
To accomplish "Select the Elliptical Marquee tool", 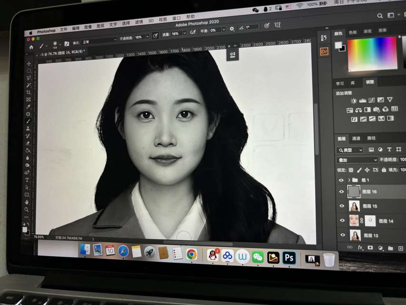I will (29, 71).
